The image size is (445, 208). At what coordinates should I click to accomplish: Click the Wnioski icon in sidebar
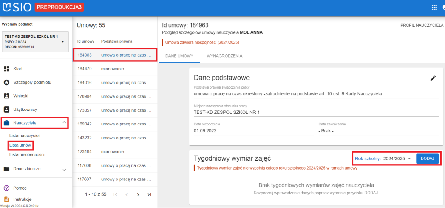coord(6,96)
